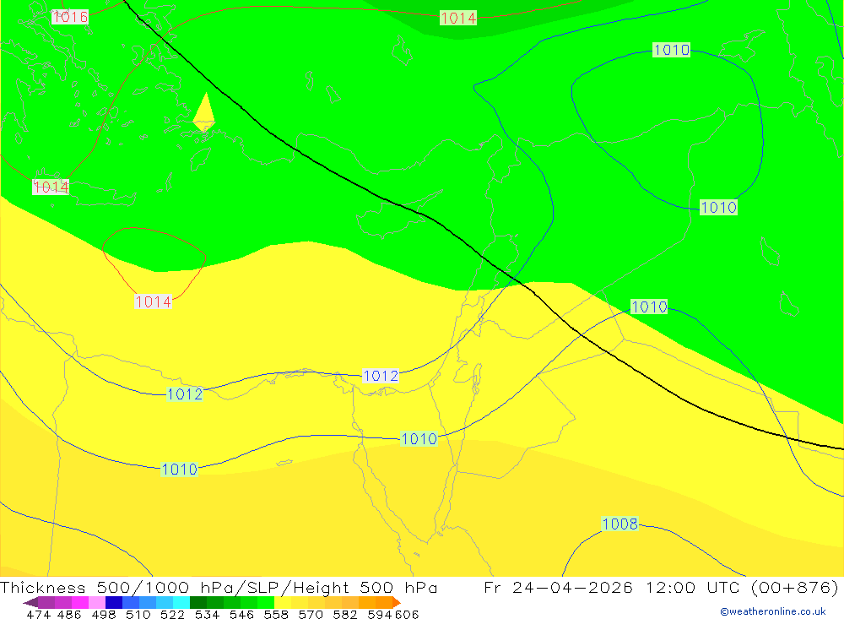Select the darkest green legend swatch
Viewport: 844px width, 619px height.
198,602
